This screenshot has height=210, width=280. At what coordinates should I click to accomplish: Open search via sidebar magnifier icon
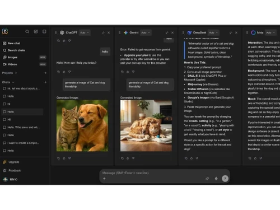click(x=27, y=31)
